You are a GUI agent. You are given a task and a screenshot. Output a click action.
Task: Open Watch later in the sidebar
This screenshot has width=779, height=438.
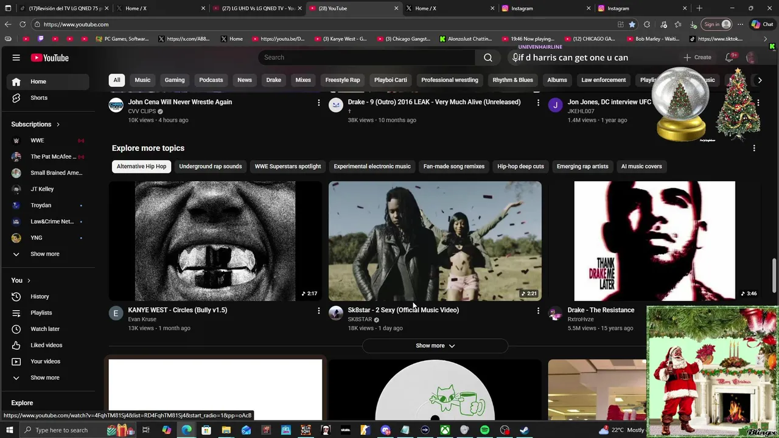click(46, 329)
